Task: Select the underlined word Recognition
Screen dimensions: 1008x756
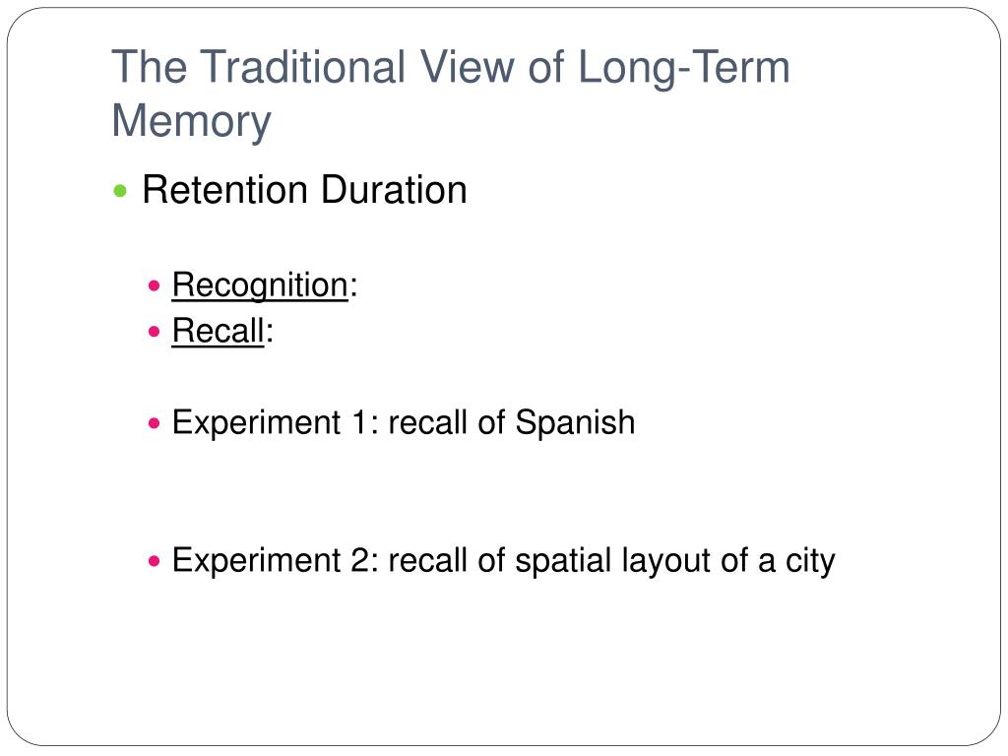Action: (260, 285)
